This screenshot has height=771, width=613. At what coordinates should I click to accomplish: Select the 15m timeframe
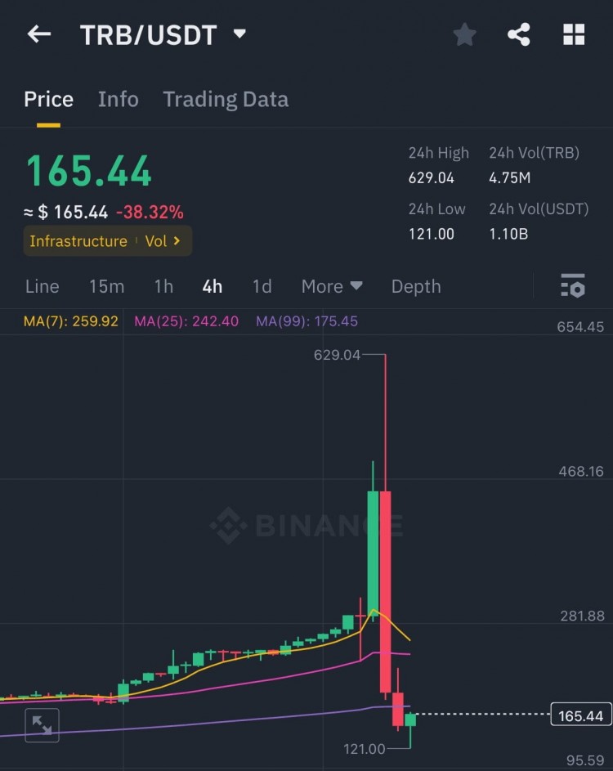pos(106,286)
